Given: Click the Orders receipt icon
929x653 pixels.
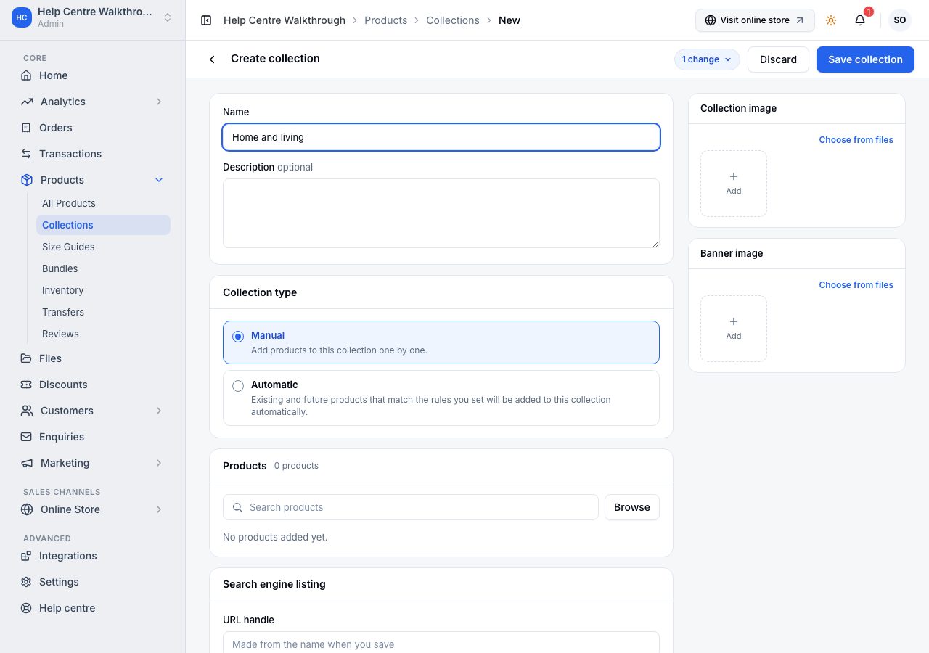Looking at the screenshot, I should click(26, 128).
